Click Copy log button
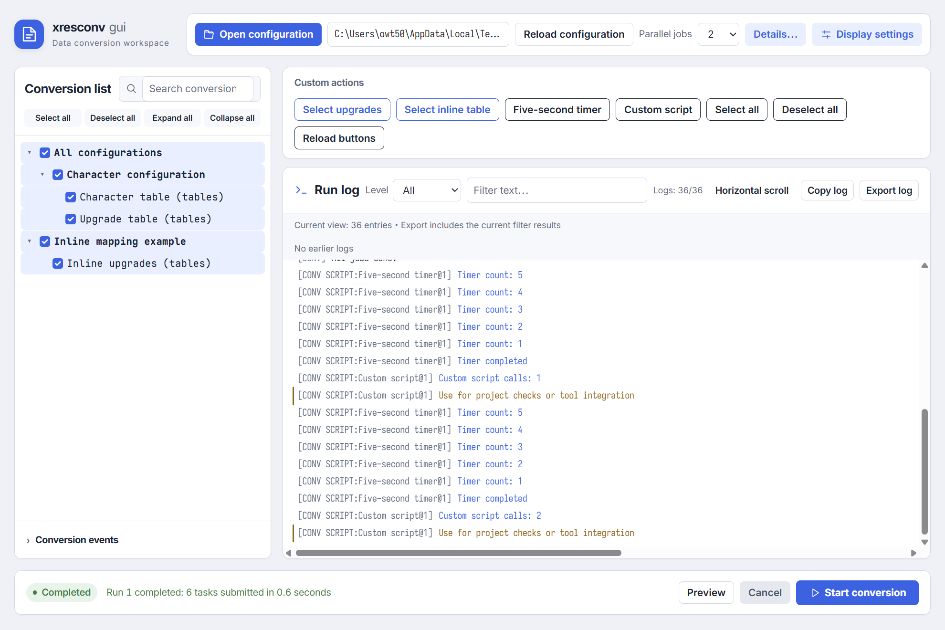 tap(827, 190)
